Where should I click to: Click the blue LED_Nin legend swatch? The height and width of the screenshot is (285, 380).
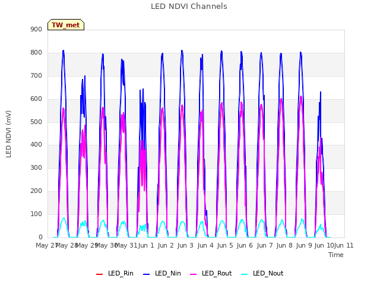point(147,274)
